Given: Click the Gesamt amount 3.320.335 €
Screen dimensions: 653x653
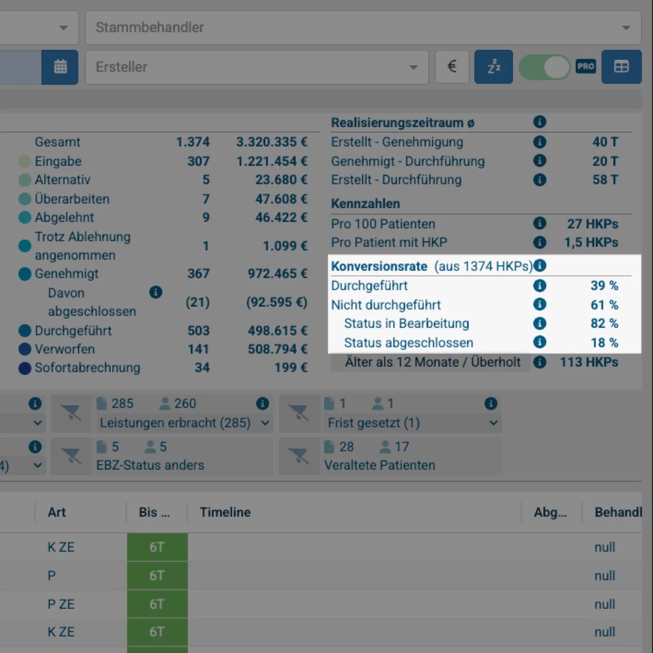Looking at the screenshot, I should (271, 142).
